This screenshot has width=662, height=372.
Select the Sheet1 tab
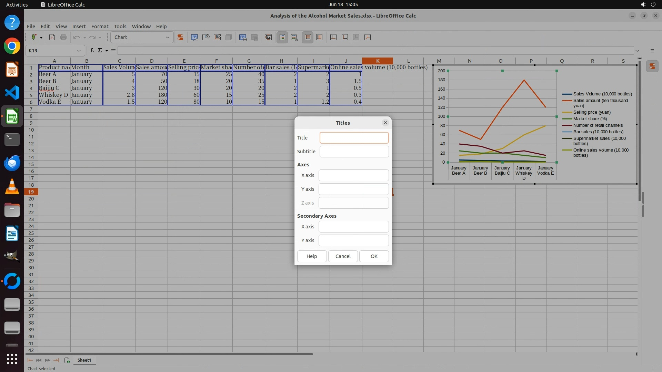coord(84,360)
